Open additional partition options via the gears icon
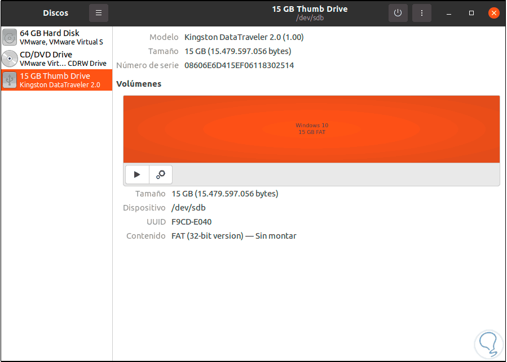 coord(160,175)
